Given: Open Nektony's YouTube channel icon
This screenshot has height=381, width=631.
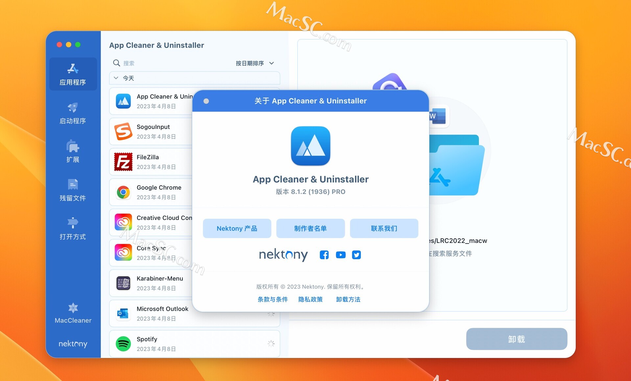Looking at the screenshot, I should point(340,255).
